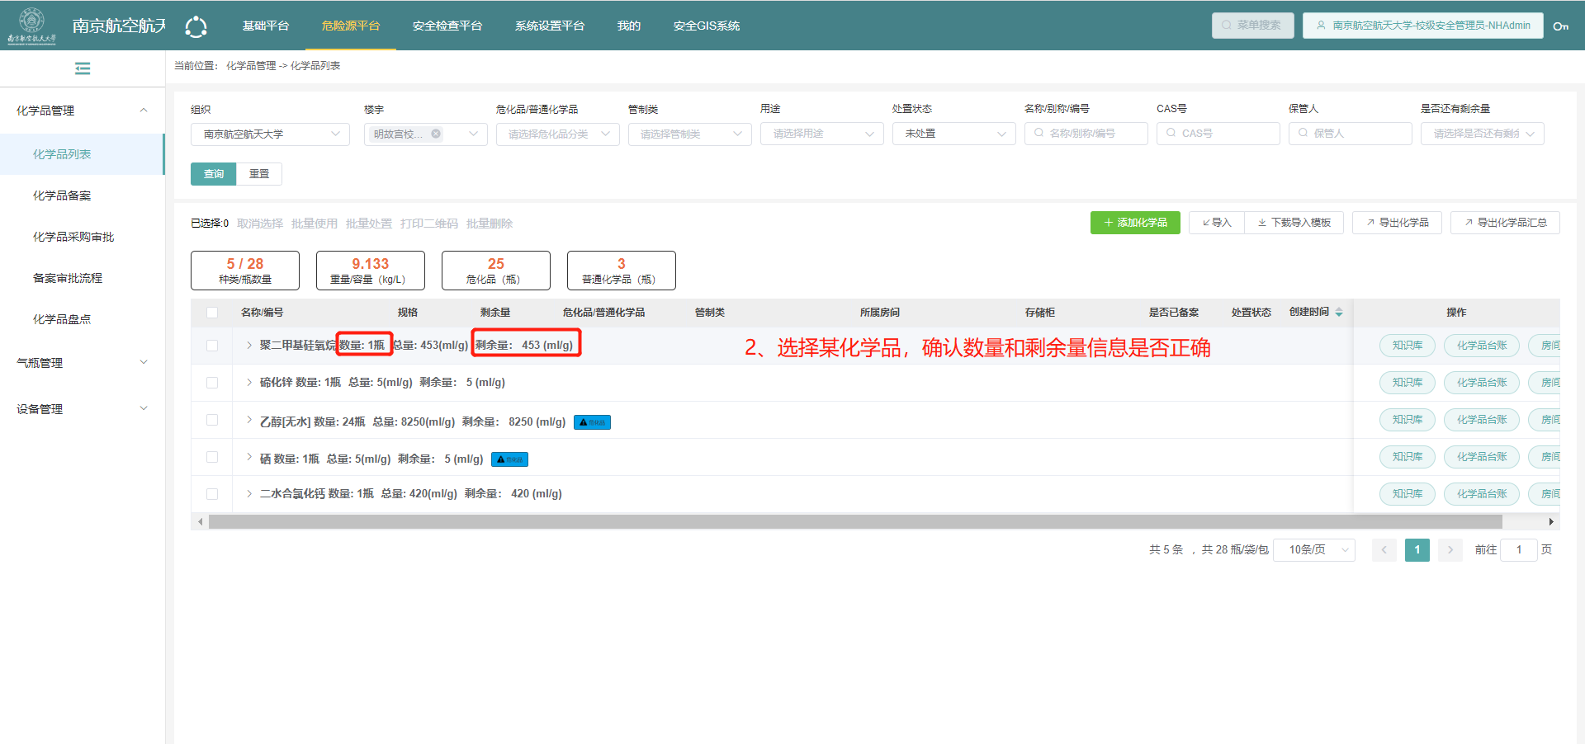Click the blue hazard badge on 乙醇[无水] row
Viewport: 1585px width, 744px height.
click(x=592, y=422)
